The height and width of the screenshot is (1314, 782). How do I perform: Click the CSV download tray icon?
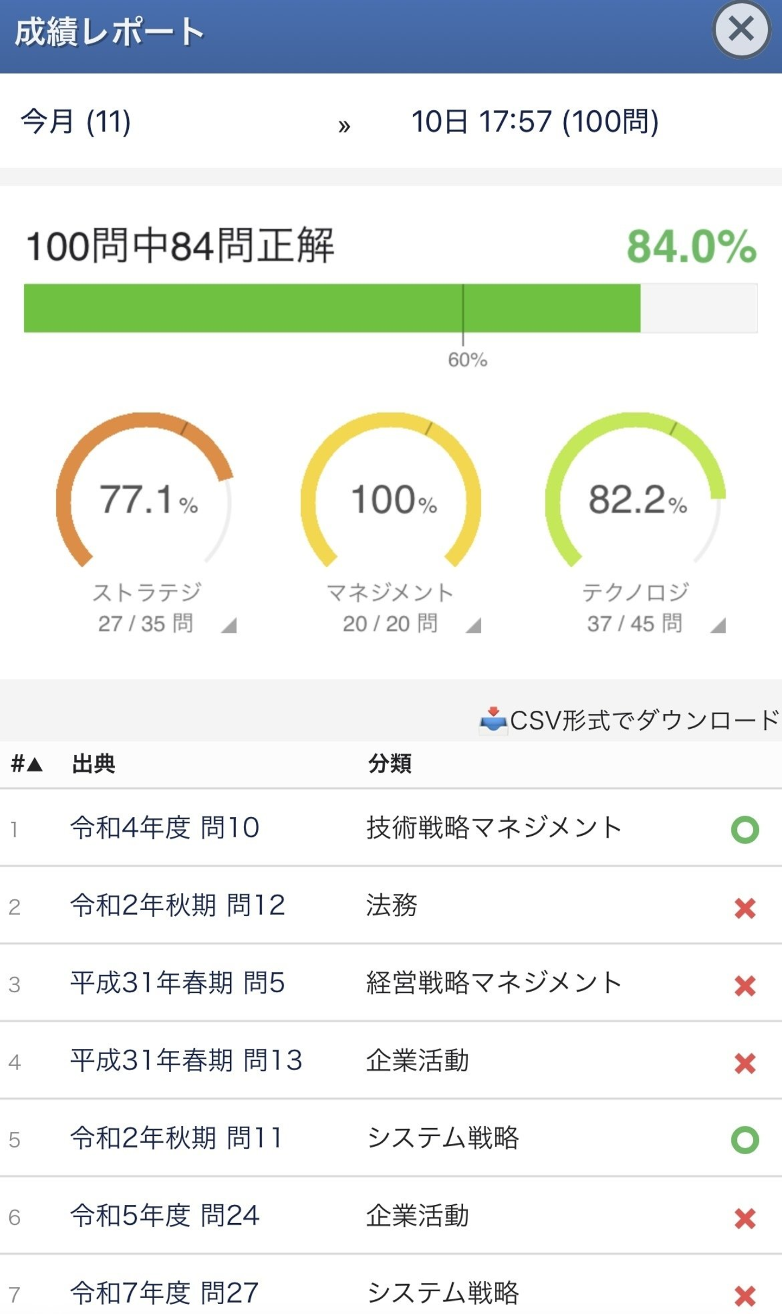tap(493, 721)
